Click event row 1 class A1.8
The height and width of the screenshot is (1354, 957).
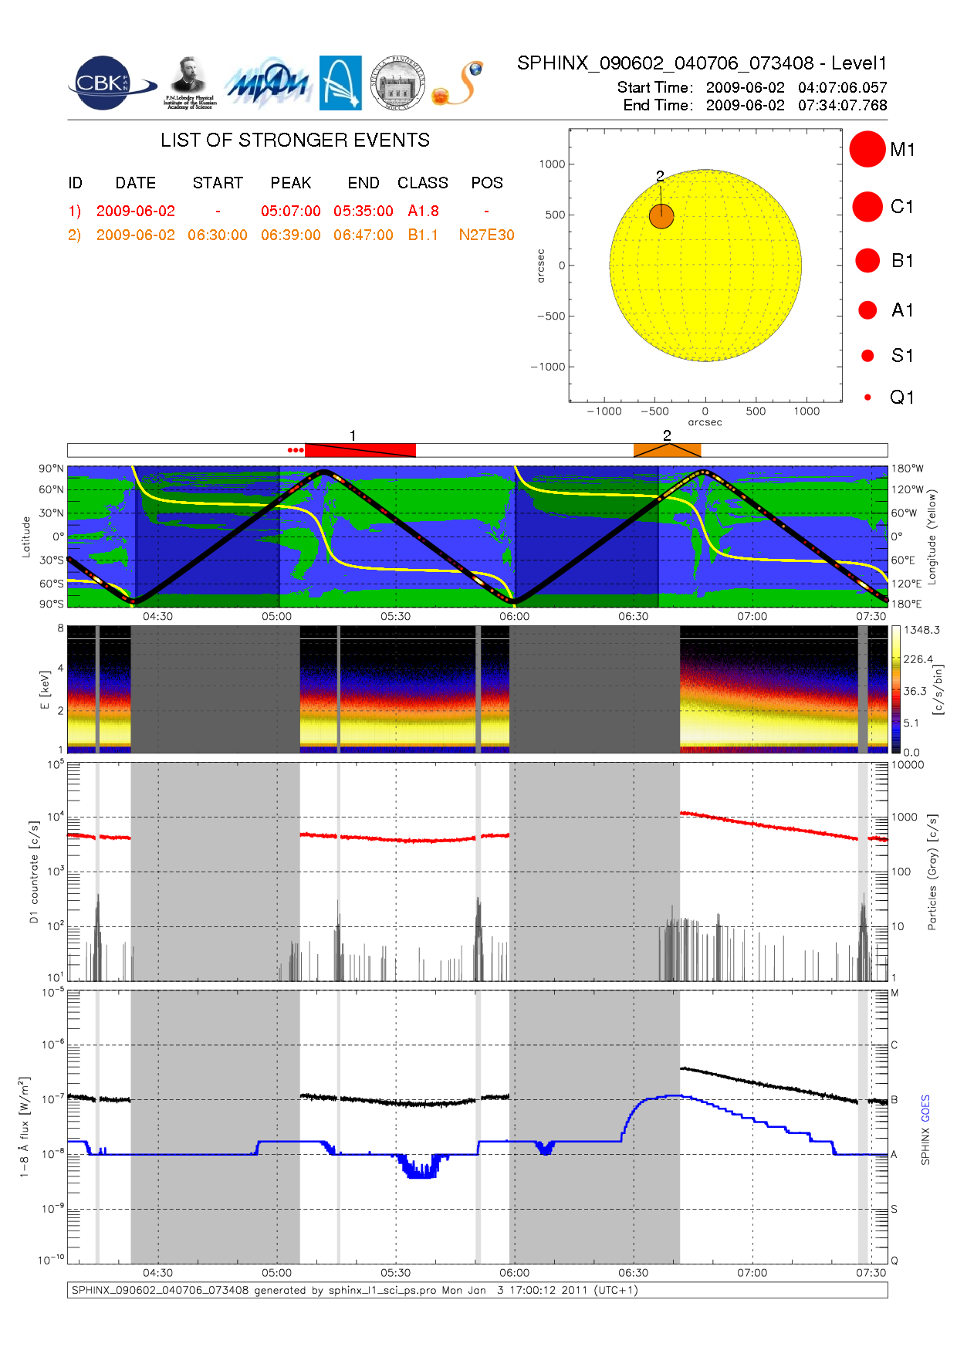pos(423,211)
